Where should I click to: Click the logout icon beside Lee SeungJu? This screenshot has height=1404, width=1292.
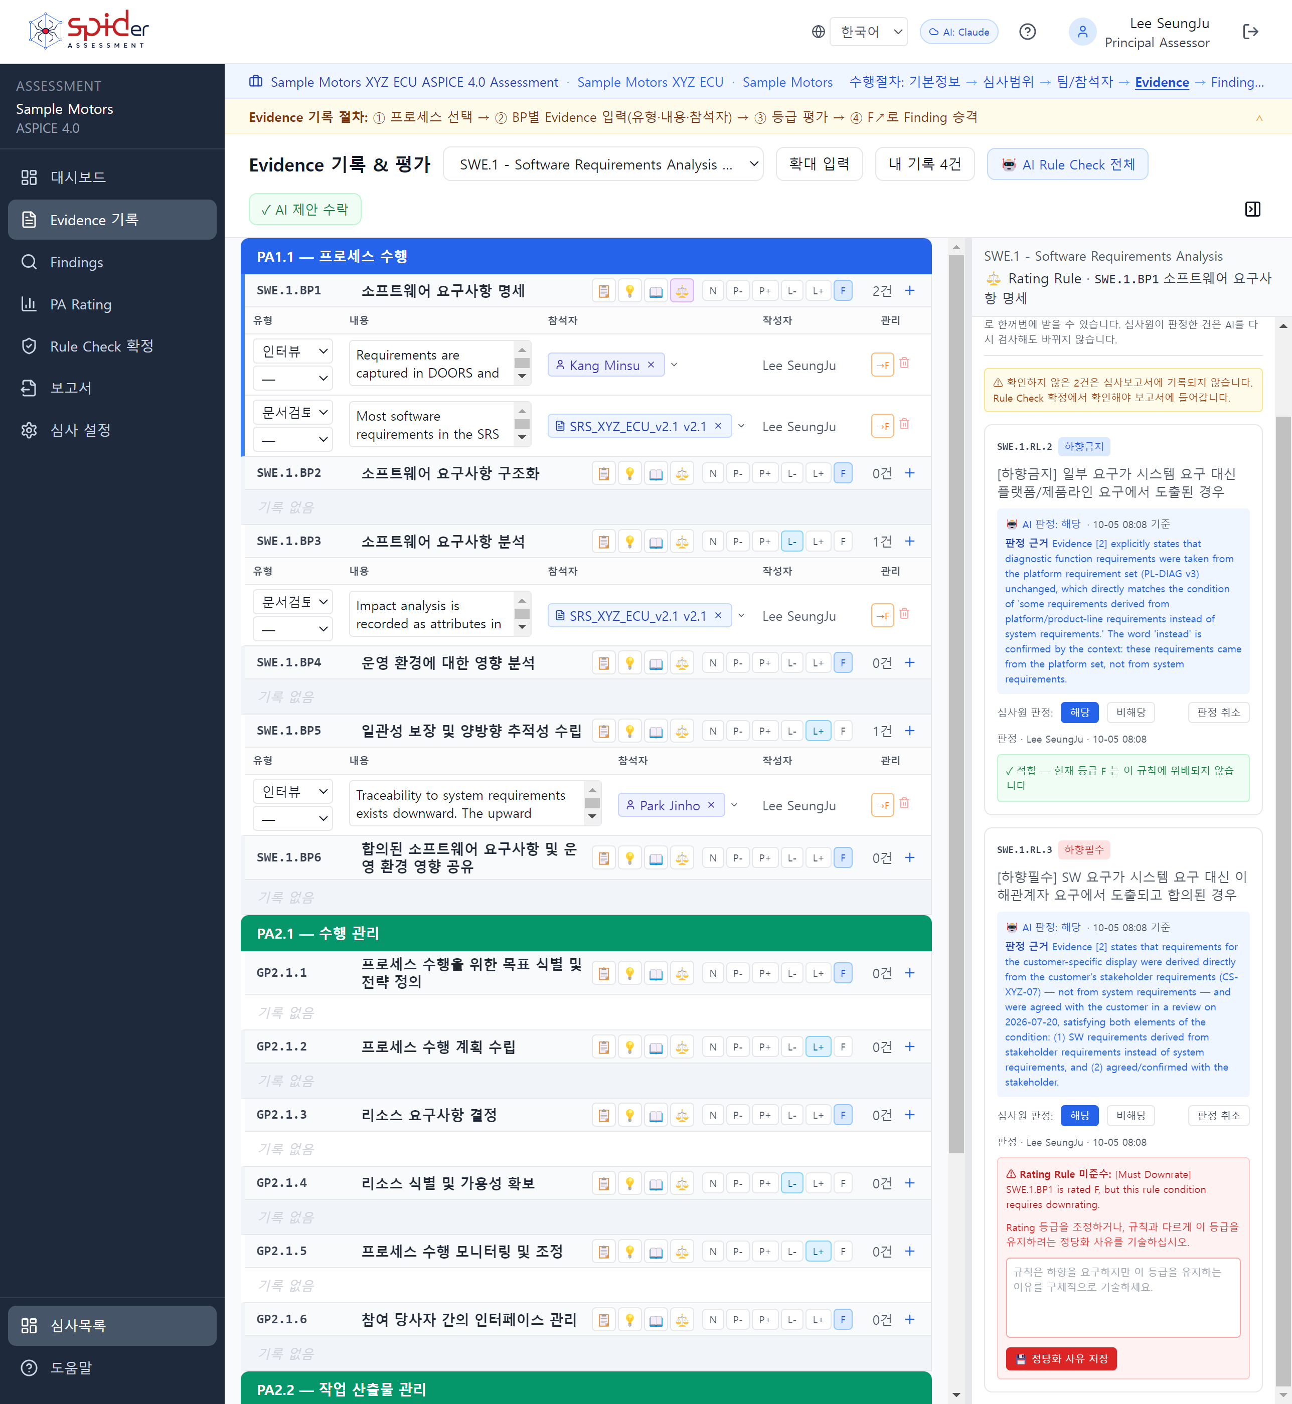pyautogui.click(x=1250, y=32)
